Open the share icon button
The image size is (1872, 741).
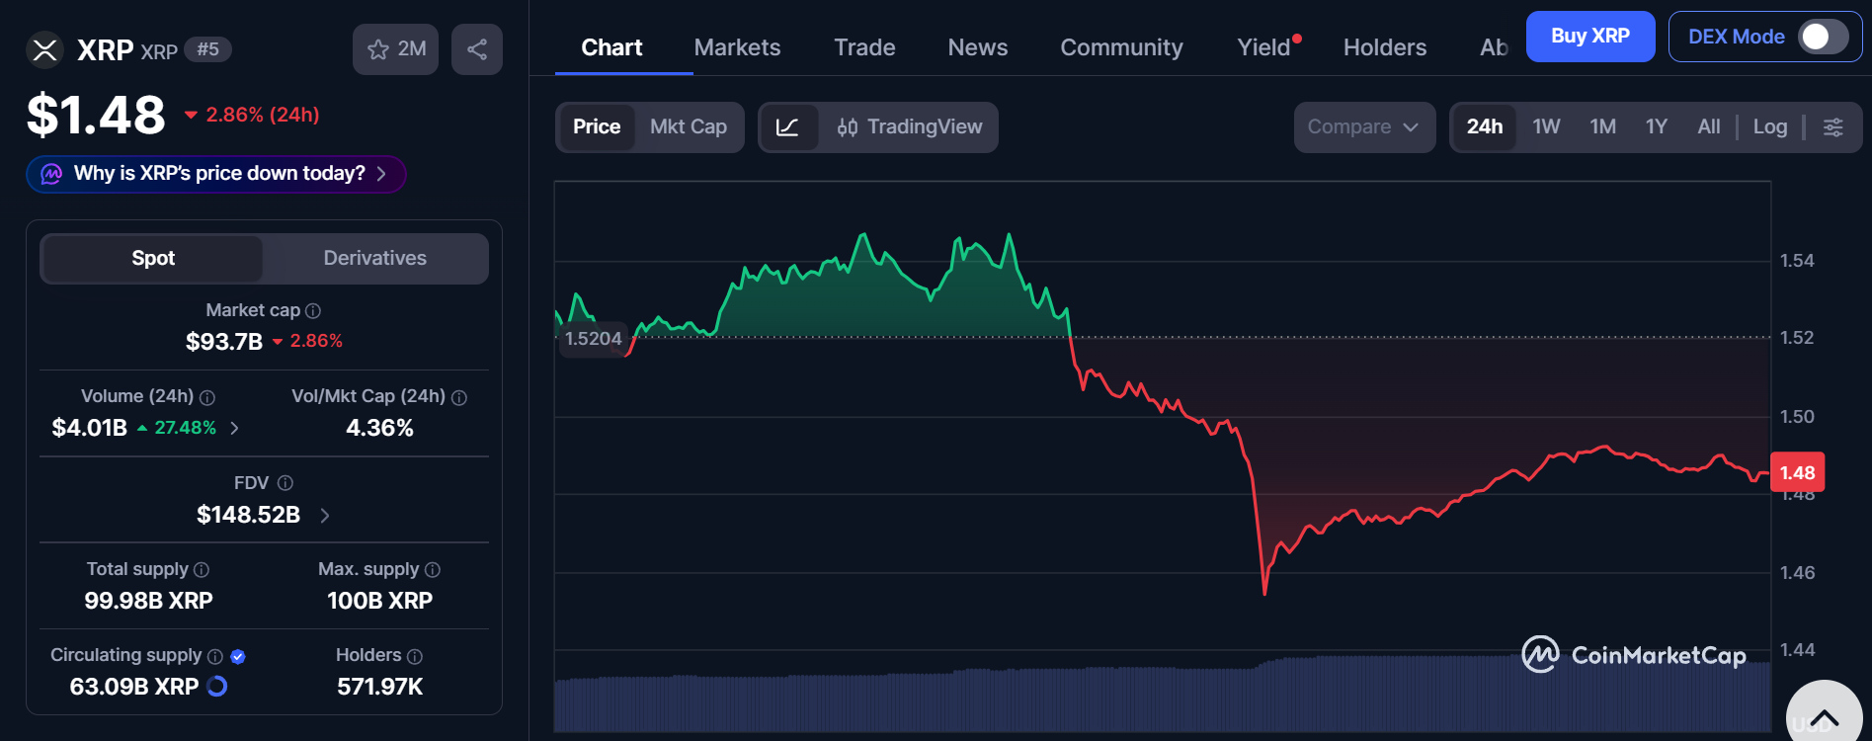pyautogui.click(x=477, y=49)
